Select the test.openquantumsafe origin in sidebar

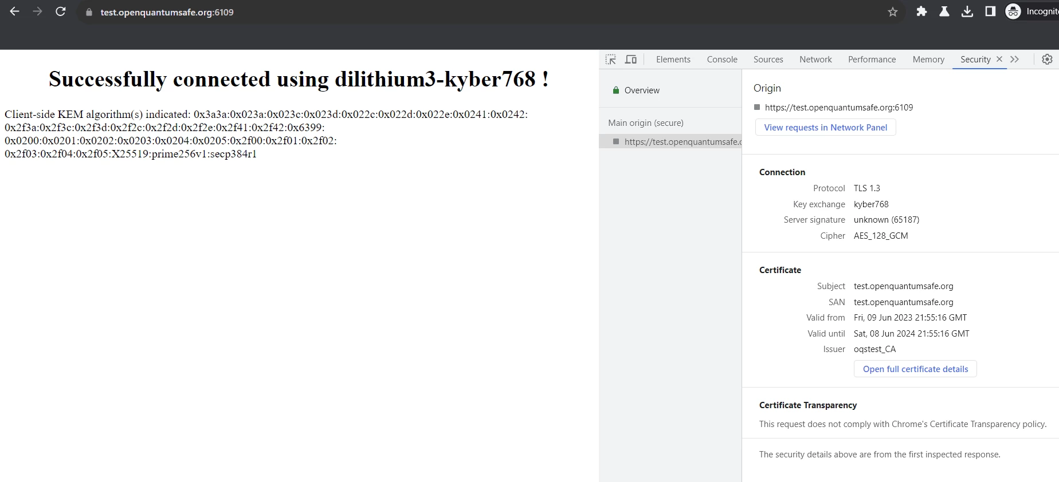[x=670, y=142]
